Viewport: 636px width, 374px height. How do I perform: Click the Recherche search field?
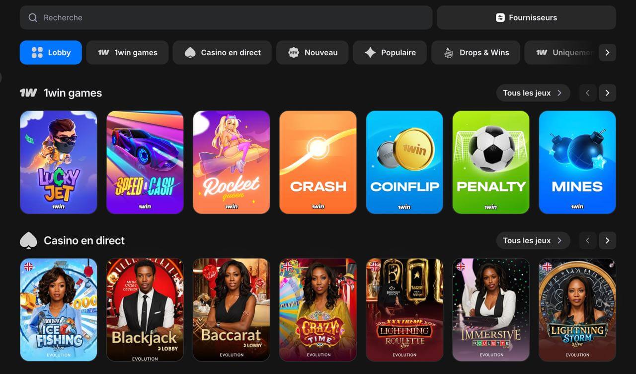tap(226, 17)
